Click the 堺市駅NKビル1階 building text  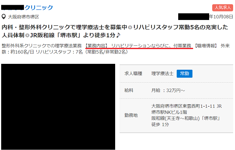click(169, 112)
